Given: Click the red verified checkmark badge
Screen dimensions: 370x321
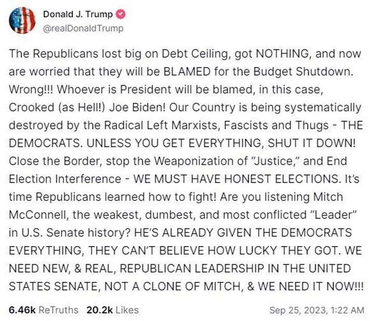Looking at the screenshot, I should 120,15.
